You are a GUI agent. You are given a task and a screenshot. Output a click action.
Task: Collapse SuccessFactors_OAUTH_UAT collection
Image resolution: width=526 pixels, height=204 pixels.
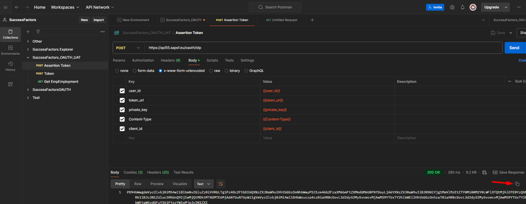click(x=28, y=58)
